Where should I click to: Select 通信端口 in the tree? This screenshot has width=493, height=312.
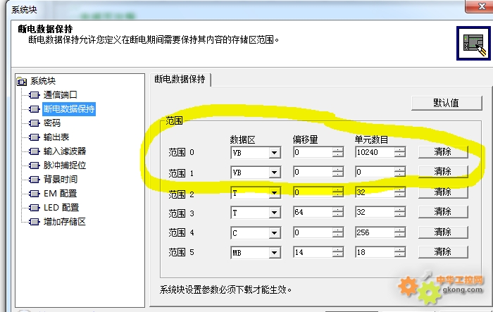click(x=60, y=95)
